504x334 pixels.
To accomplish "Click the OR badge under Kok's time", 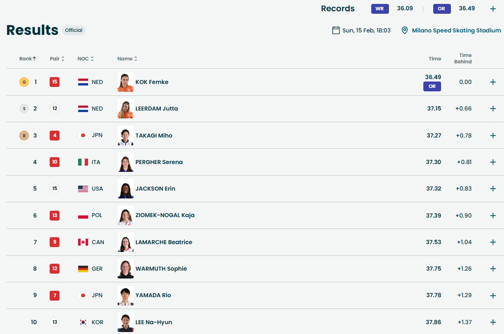I will [432, 86].
